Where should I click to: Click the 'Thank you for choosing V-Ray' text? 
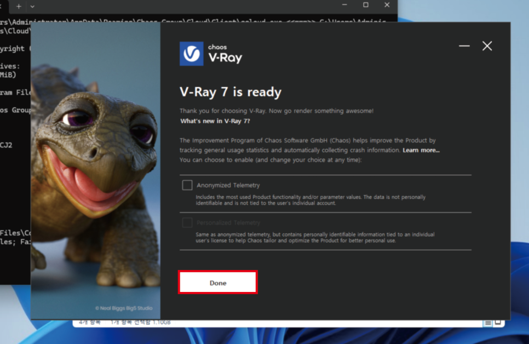pos(277,111)
